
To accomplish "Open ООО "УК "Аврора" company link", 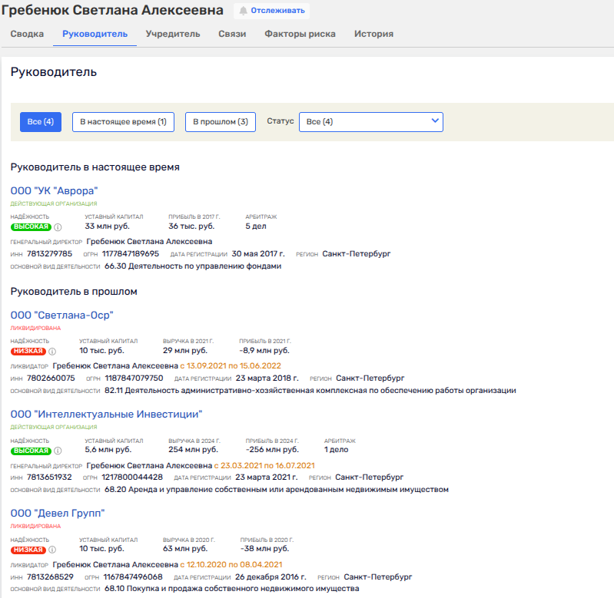I will click(55, 190).
